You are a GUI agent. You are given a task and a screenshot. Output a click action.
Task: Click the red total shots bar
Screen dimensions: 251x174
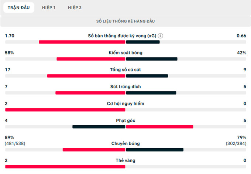click(86, 76)
